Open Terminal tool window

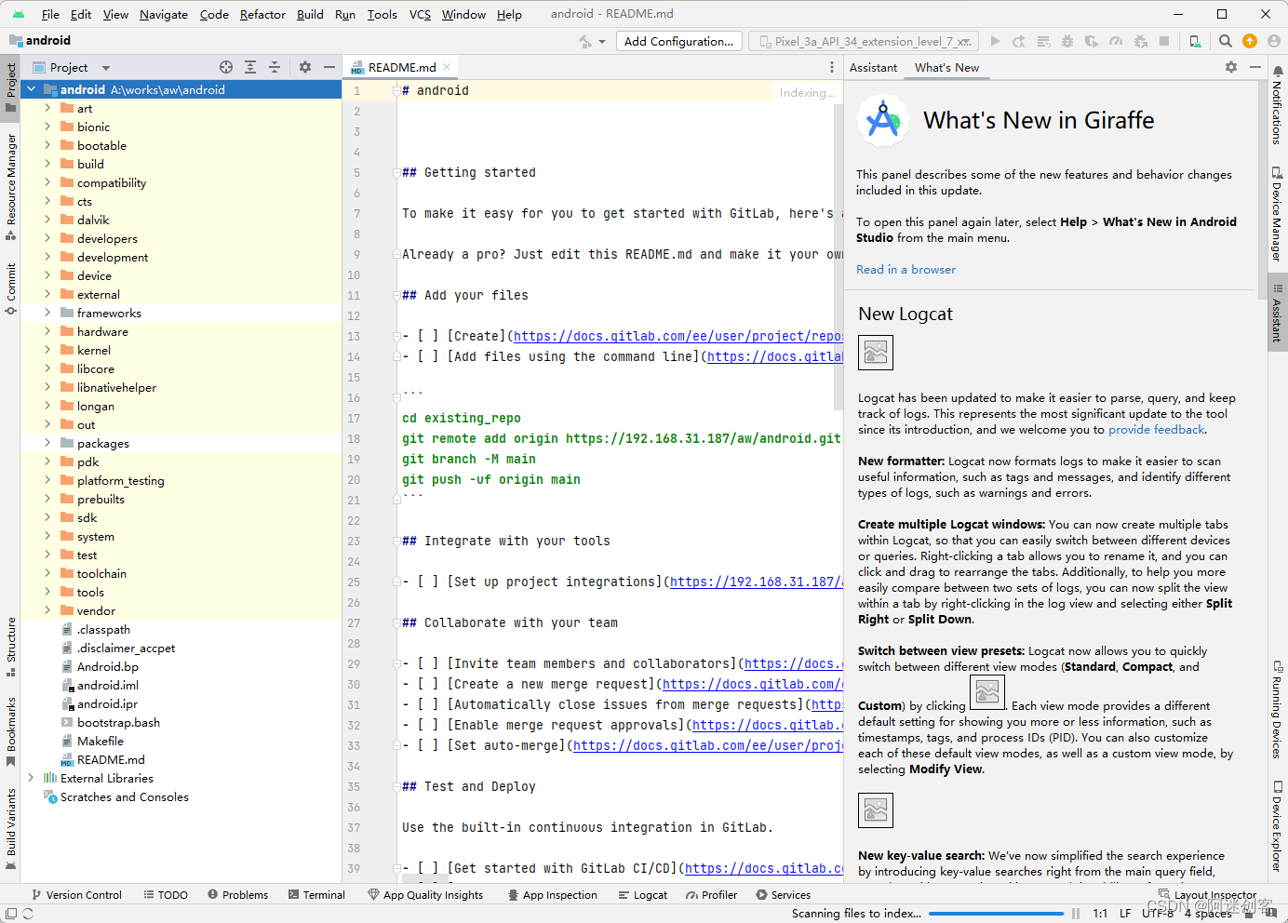(x=316, y=894)
